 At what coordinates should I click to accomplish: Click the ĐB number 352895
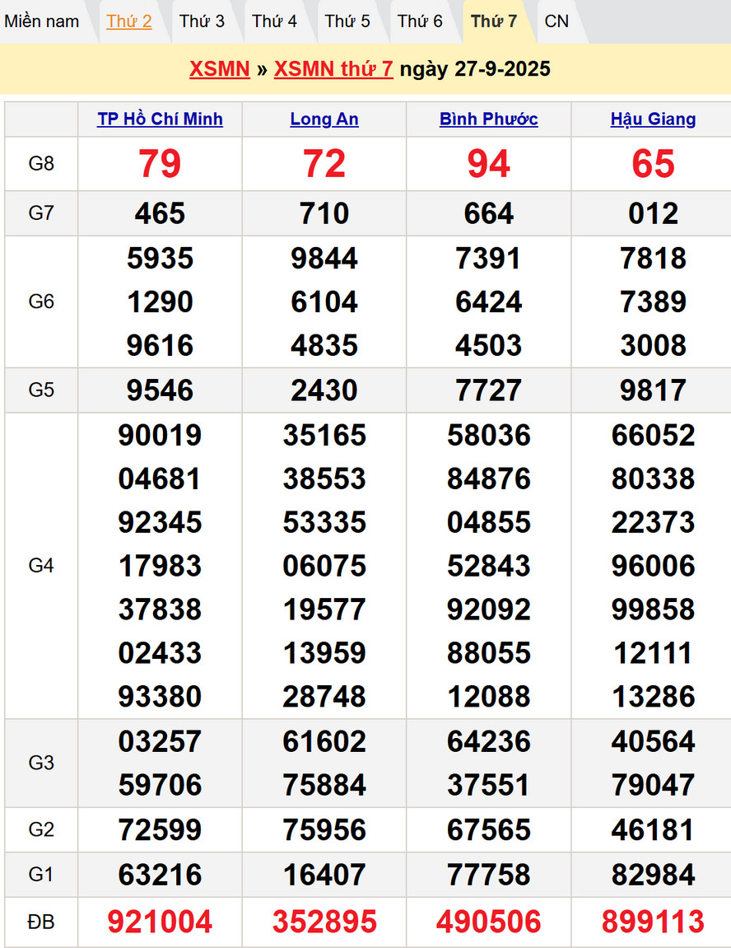(x=324, y=922)
